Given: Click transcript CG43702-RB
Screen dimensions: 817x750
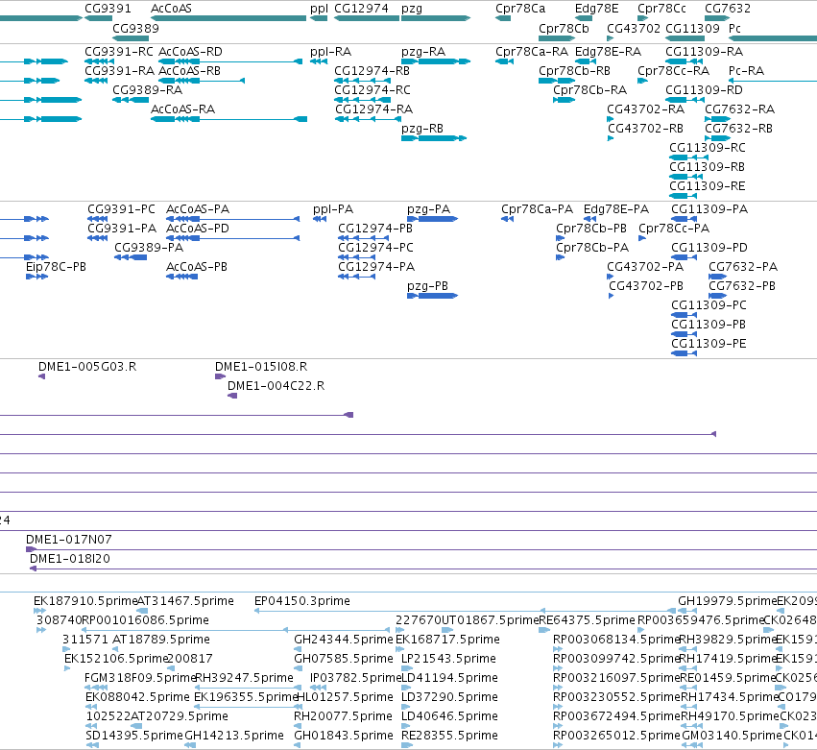Looking at the screenshot, I should tap(611, 138).
